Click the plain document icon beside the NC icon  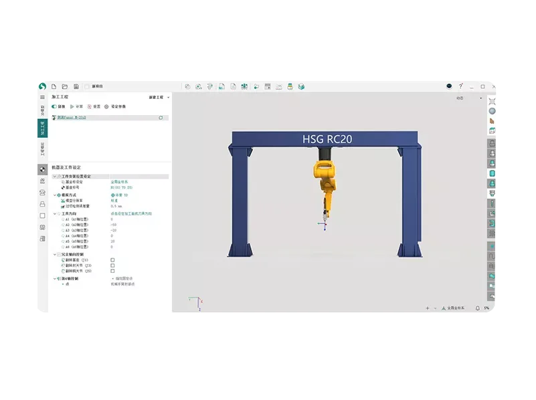pos(233,87)
